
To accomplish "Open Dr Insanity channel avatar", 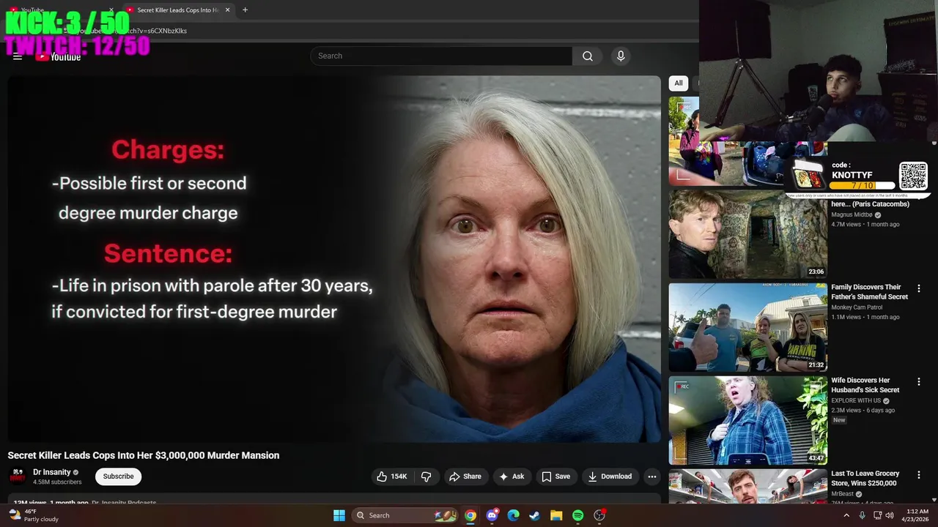I will [x=17, y=476].
